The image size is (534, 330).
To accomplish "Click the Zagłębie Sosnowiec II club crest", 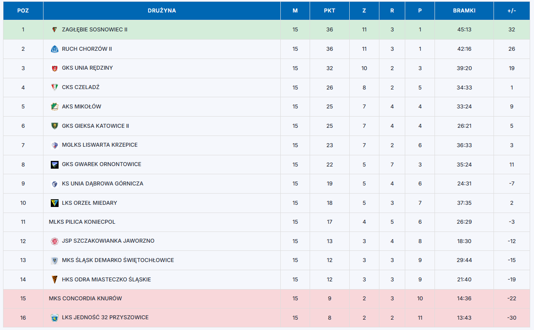I will click(54, 30).
